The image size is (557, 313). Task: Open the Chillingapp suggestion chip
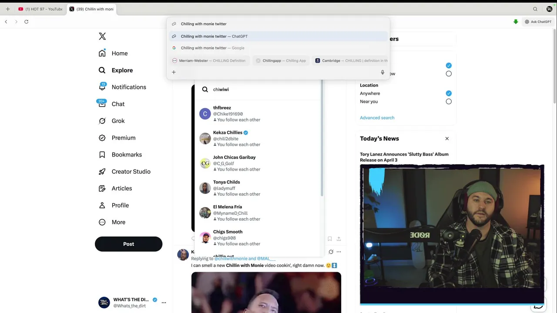point(281,61)
